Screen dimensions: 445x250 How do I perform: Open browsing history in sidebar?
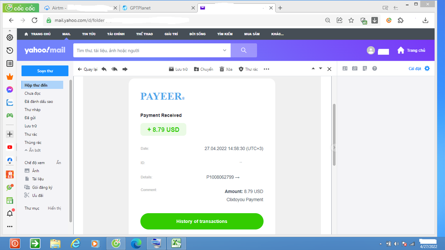point(10,51)
